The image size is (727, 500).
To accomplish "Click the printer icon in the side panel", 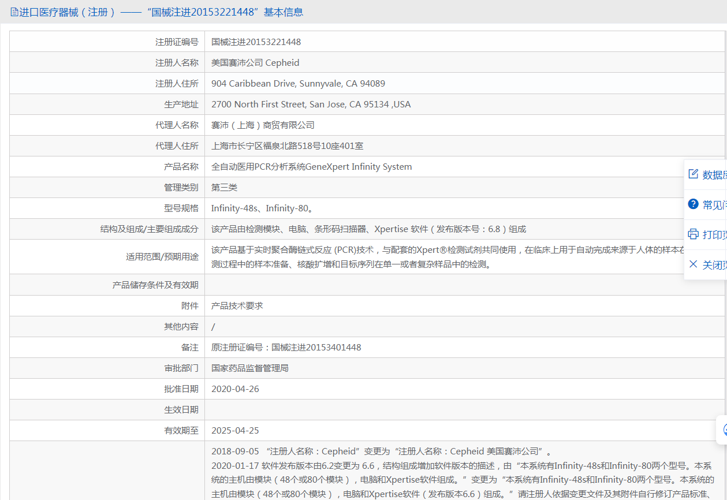I will (x=694, y=234).
